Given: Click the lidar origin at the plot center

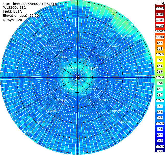Looking at the screenshot, I should (77, 77).
